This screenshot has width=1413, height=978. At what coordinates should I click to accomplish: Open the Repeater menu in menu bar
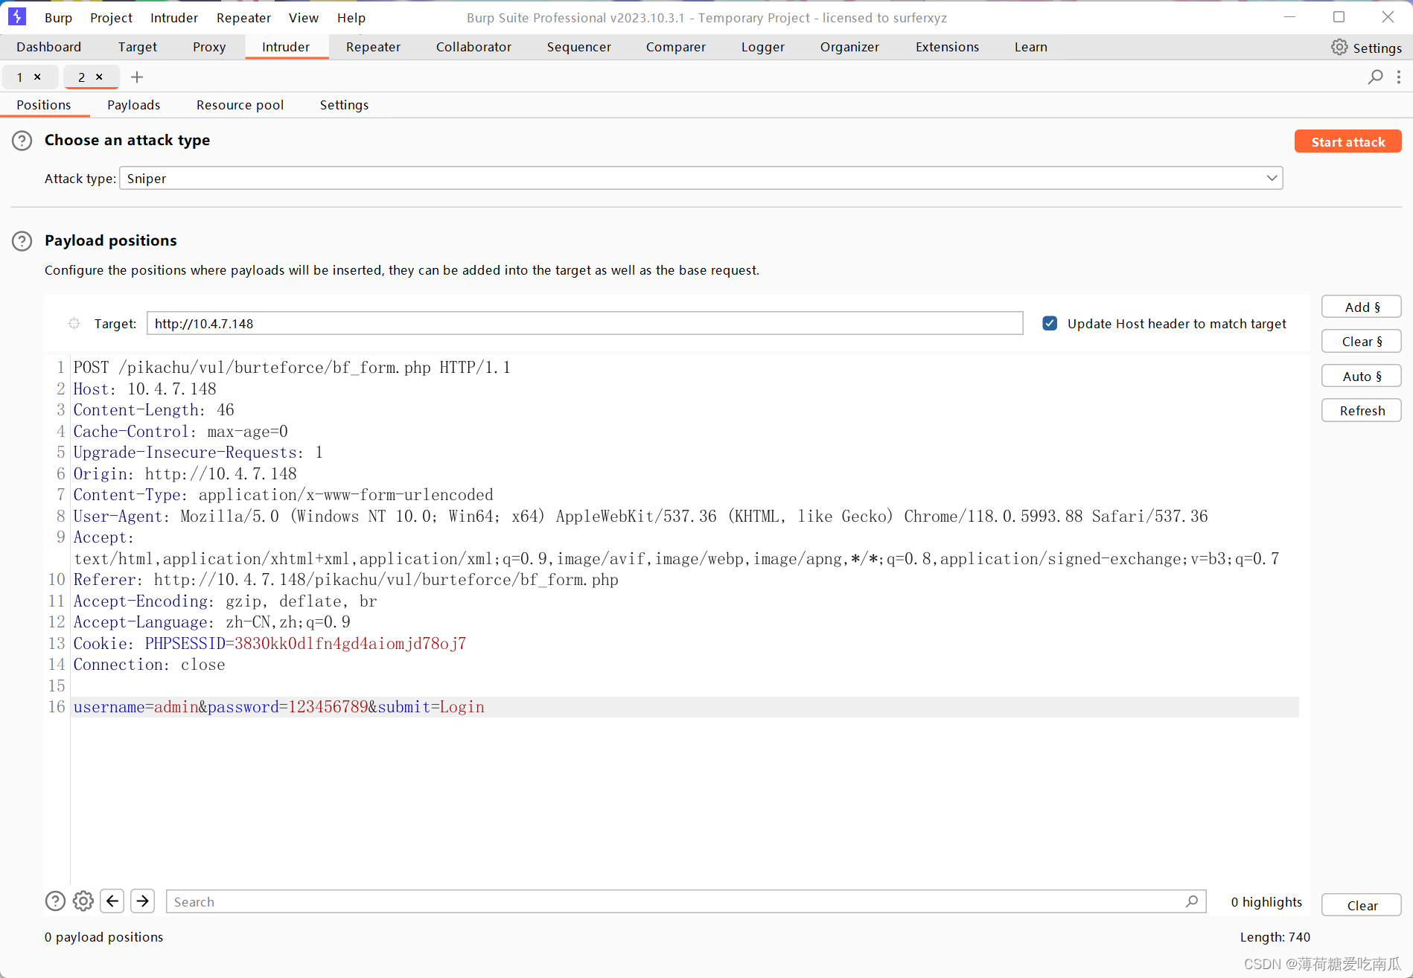[243, 17]
